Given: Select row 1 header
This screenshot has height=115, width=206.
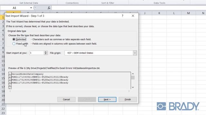Looking at the screenshot, I should click(x=3, y=17).
